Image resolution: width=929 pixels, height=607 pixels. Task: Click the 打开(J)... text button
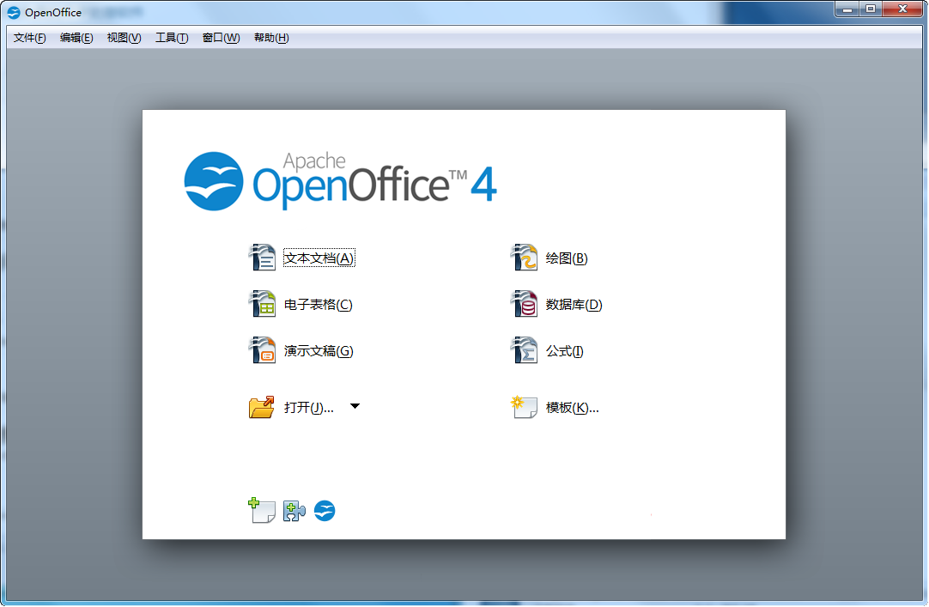pos(308,408)
